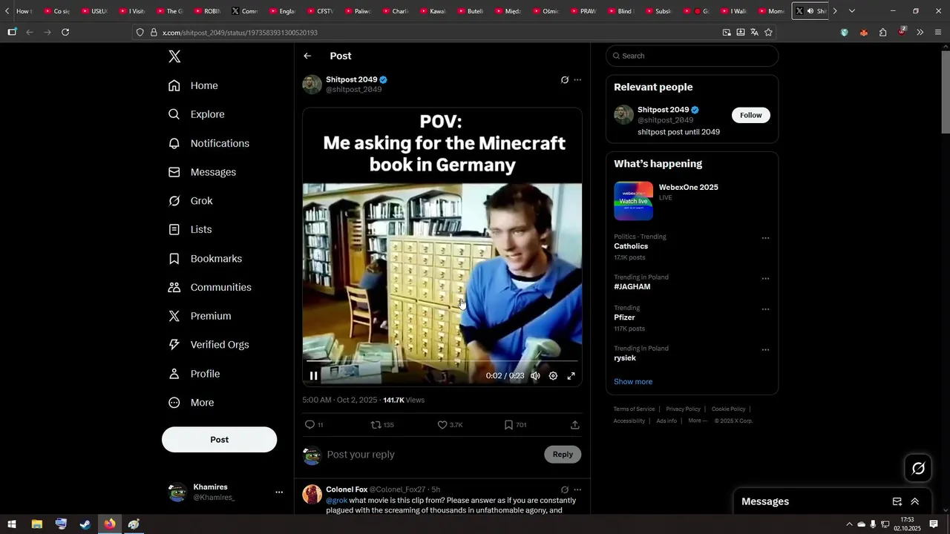This screenshot has width=950, height=534.
Task: Click the Grok icon on Shitpost 2049's post
Action: coord(565,80)
